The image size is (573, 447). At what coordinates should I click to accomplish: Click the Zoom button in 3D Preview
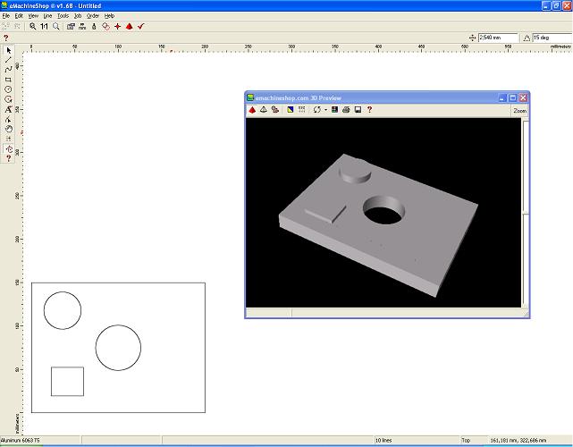(x=519, y=111)
